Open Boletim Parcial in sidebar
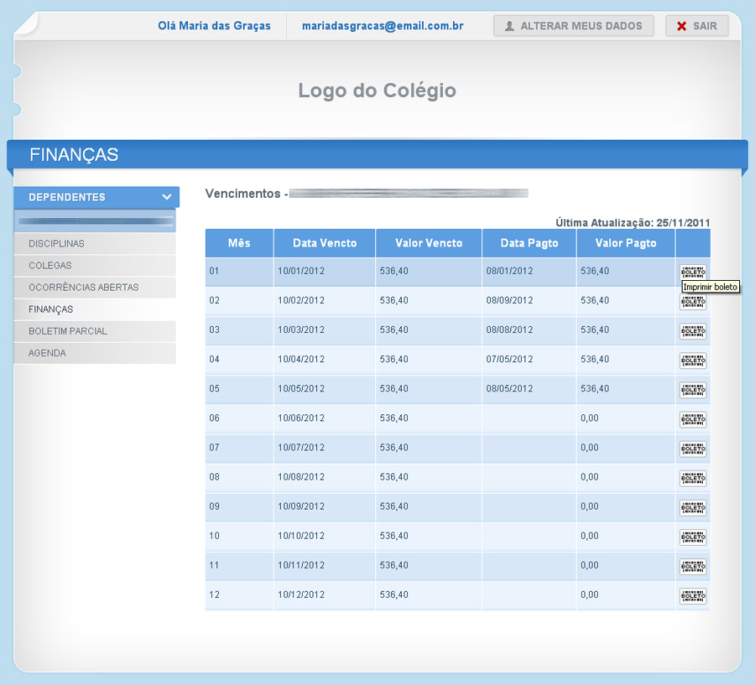This screenshot has height=685, width=755. pyautogui.click(x=95, y=331)
